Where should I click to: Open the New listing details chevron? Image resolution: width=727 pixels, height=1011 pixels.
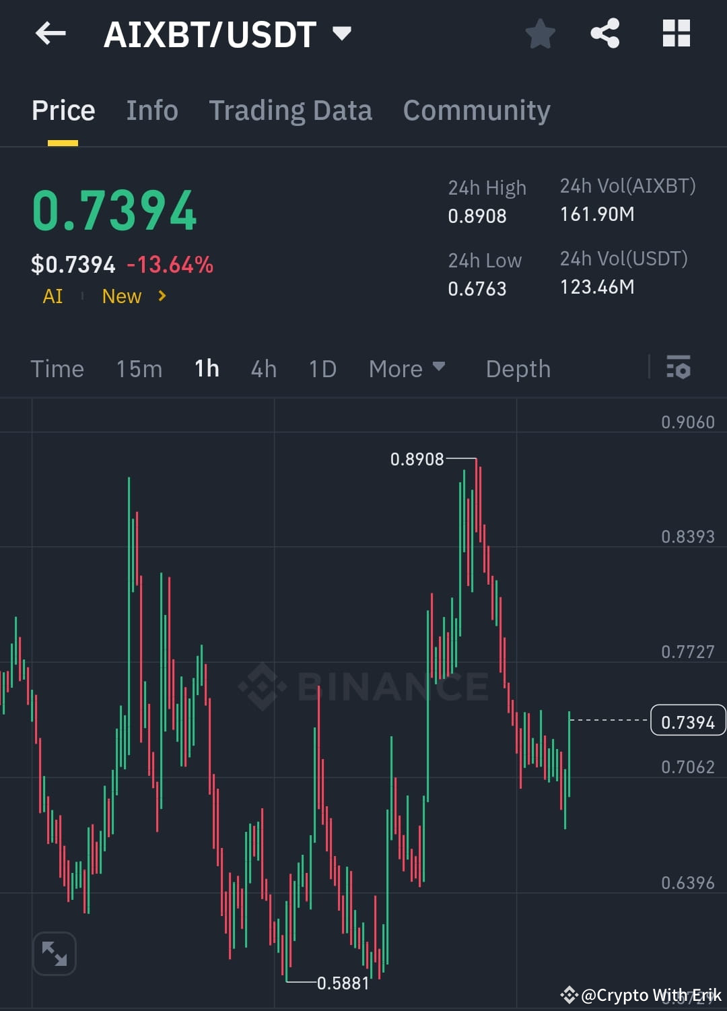point(162,296)
